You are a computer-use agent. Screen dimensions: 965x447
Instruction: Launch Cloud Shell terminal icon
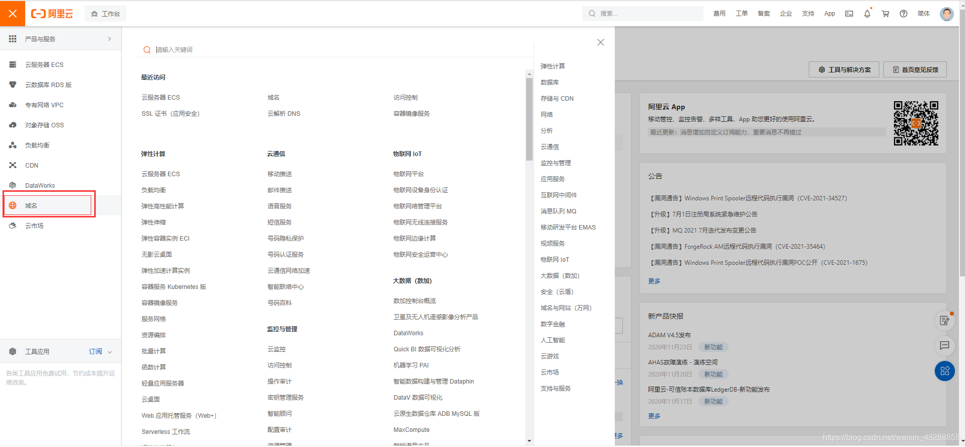849,14
